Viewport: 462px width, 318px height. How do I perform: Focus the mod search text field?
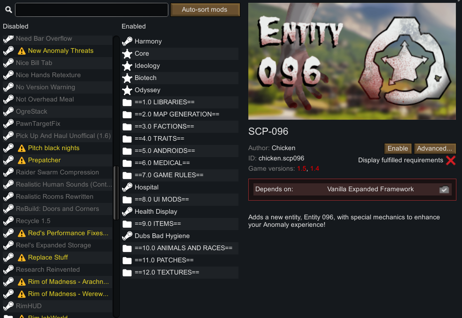[92, 10]
